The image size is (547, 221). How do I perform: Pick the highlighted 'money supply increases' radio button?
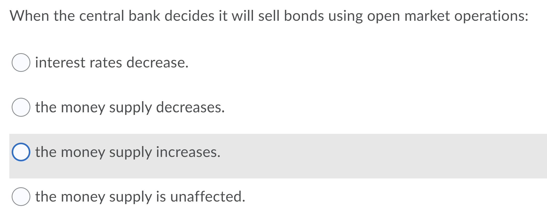21,152
